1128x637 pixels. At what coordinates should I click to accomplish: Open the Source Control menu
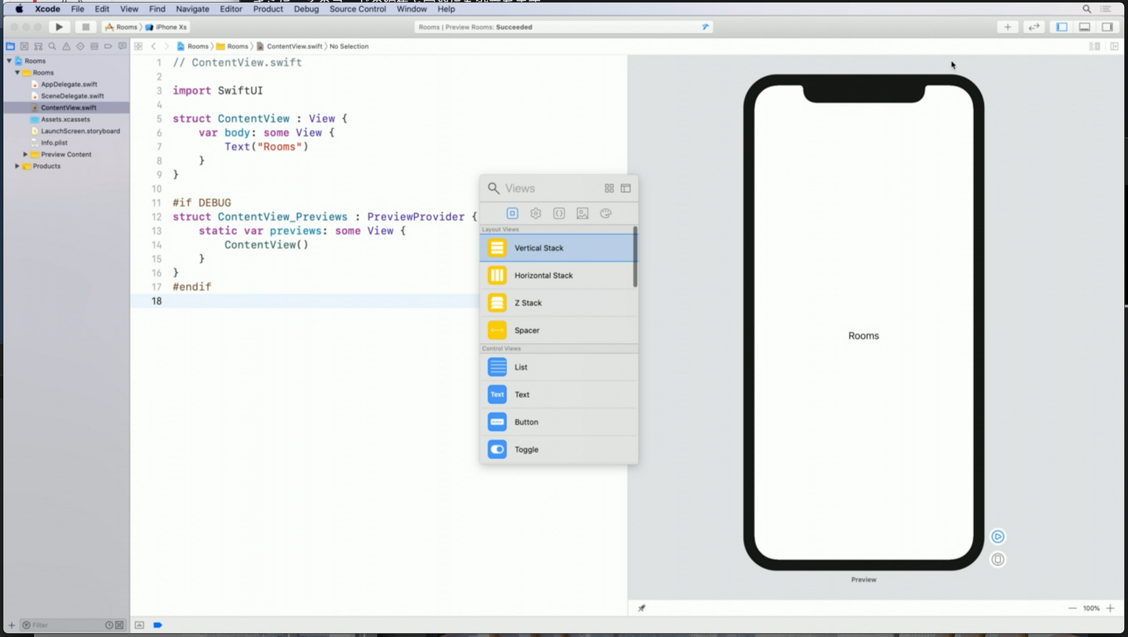358,9
